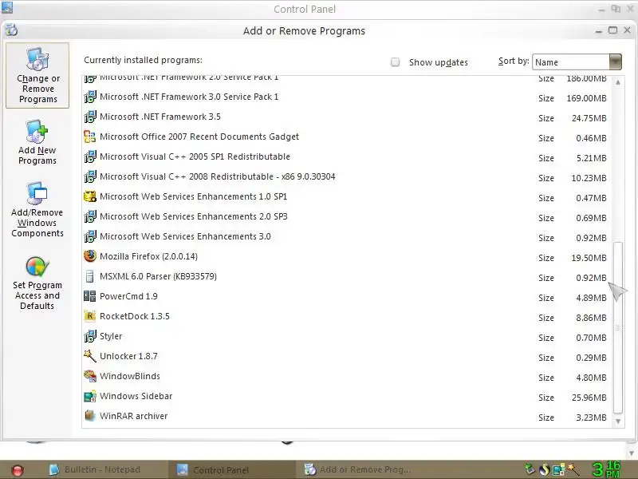638x479 pixels.
Task: Click the Visual C++ 2008 Redistributable icon
Action: pos(90,176)
